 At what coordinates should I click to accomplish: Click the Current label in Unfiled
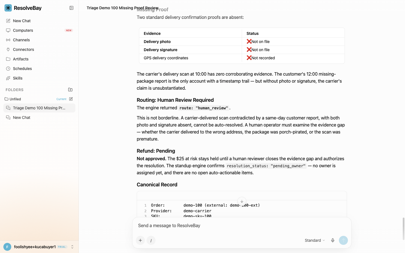61,99
